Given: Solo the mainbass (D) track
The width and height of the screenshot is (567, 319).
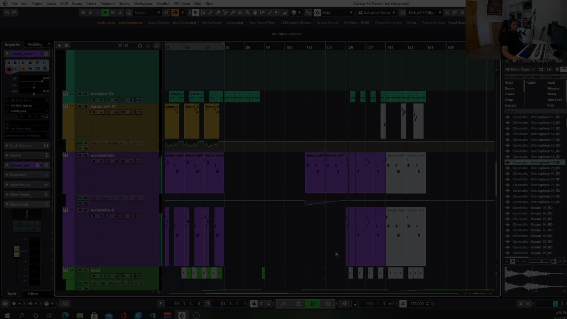Looking at the screenshot, I should [85, 94].
